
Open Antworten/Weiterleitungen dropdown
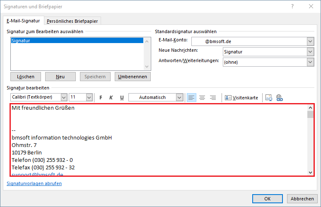(x=310, y=62)
